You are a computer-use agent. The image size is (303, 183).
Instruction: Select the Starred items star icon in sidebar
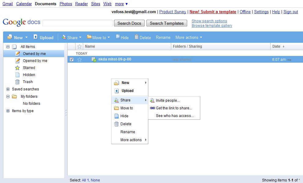pos(17,68)
